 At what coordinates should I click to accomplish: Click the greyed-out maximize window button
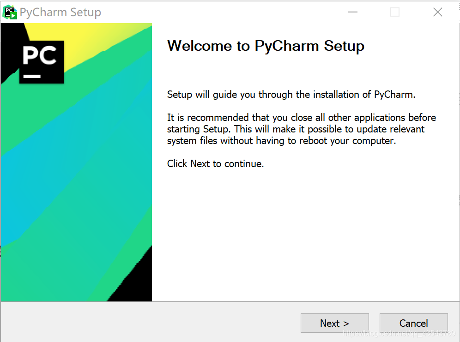pos(394,12)
